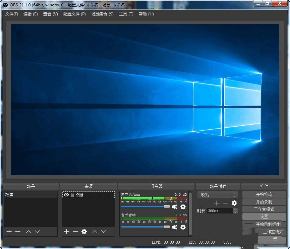This screenshot has width=290, height=249.
Task: Open the 场景集合(S) menu
Action: [x=102, y=14]
